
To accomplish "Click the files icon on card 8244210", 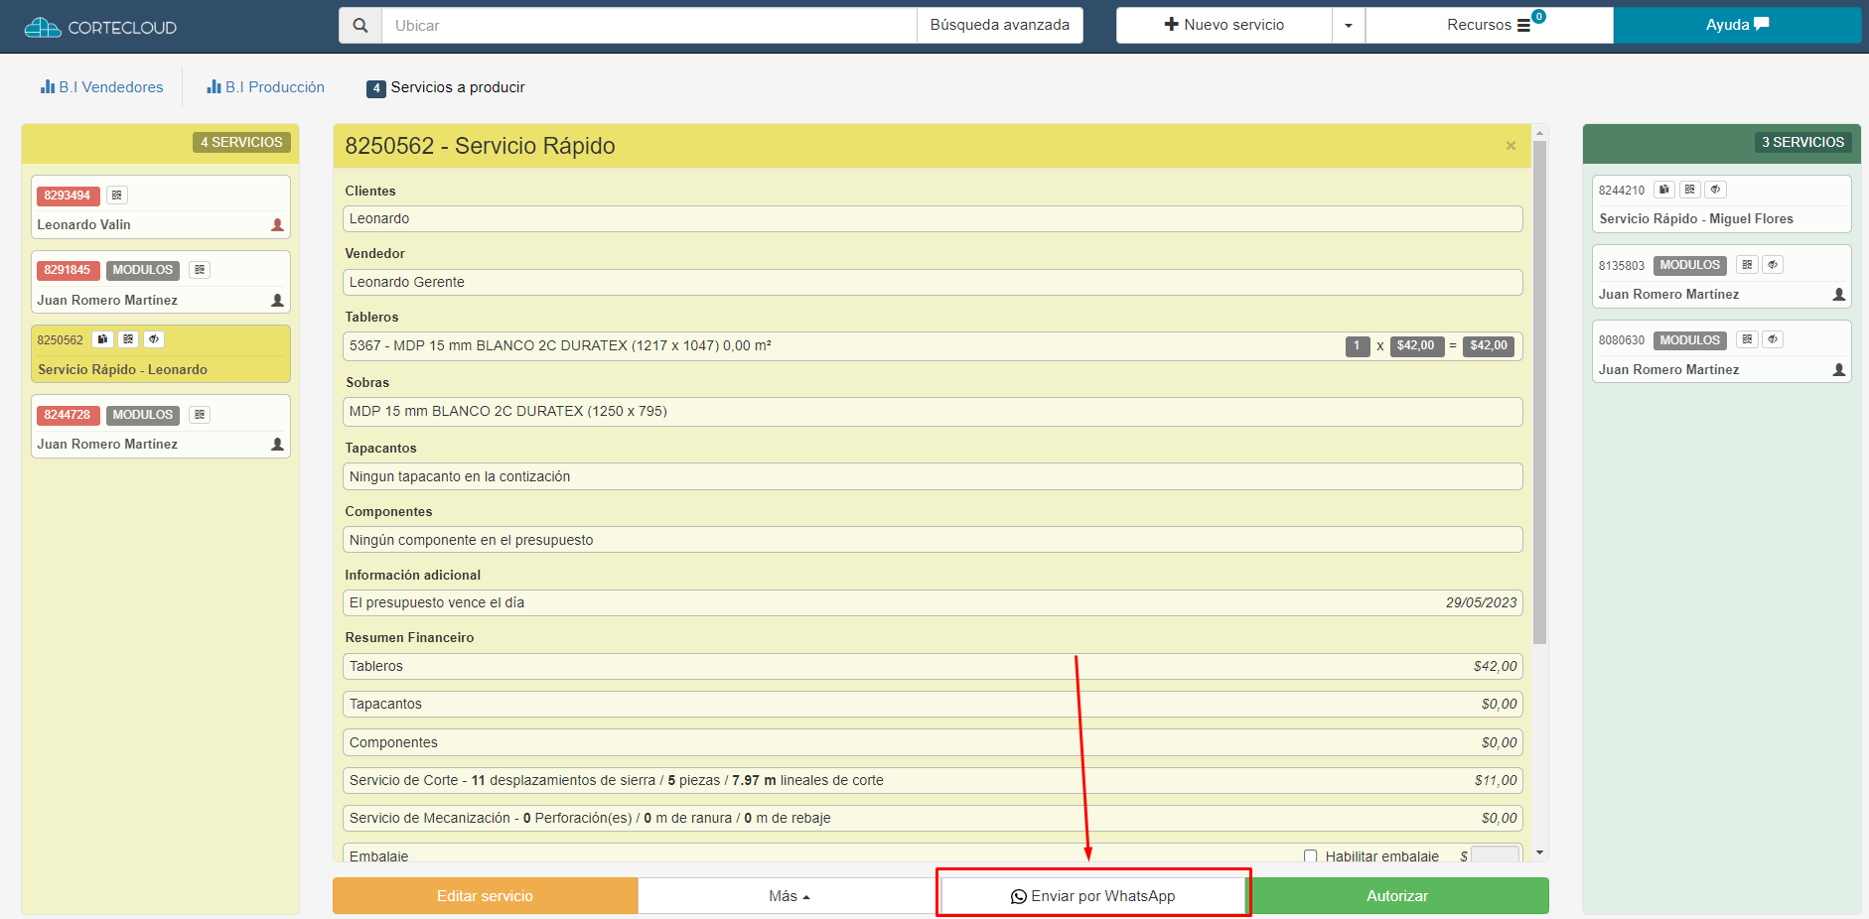I will (x=1664, y=190).
